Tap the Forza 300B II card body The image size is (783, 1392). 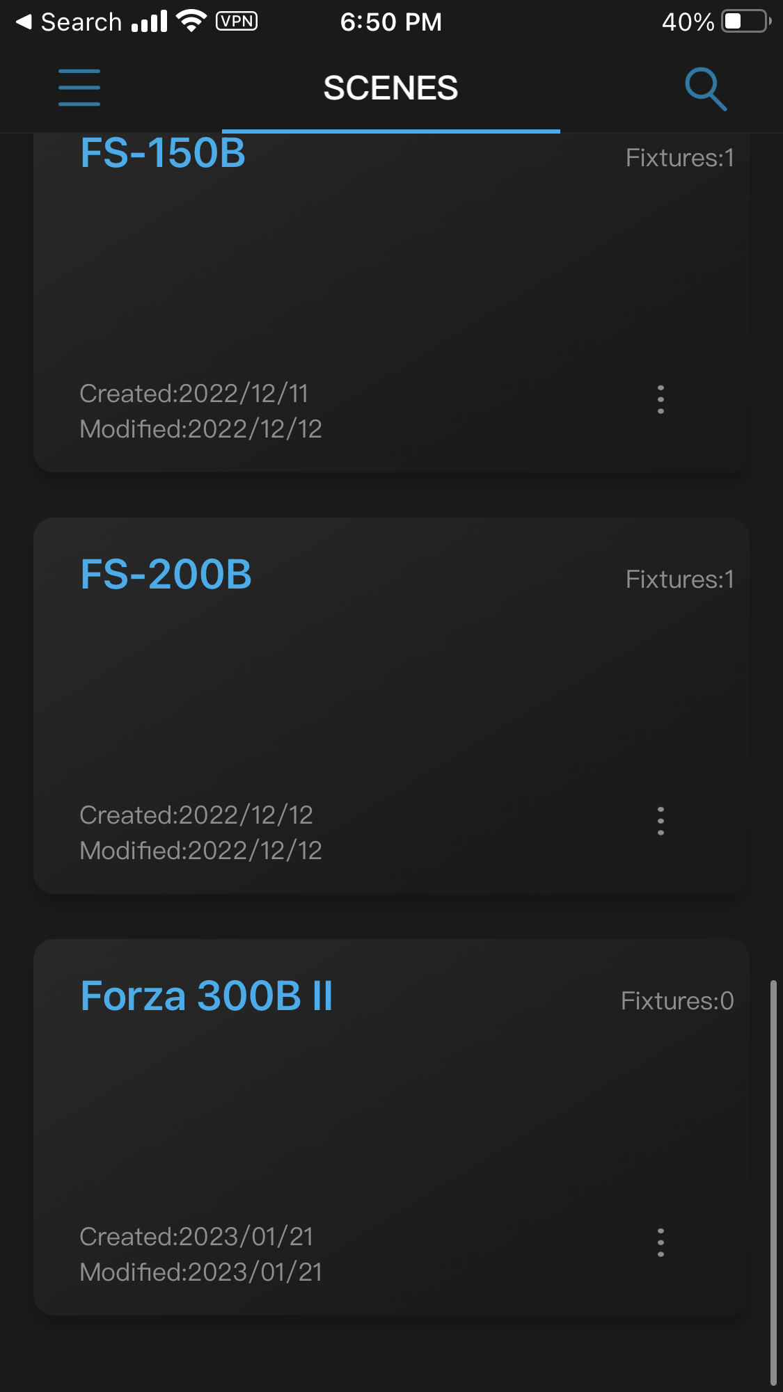[x=390, y=1120]
